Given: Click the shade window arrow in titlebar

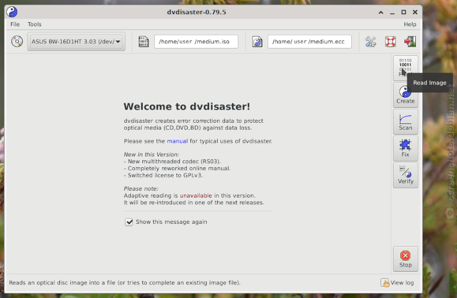Looking at the screenshot, I should click(380, 12).
